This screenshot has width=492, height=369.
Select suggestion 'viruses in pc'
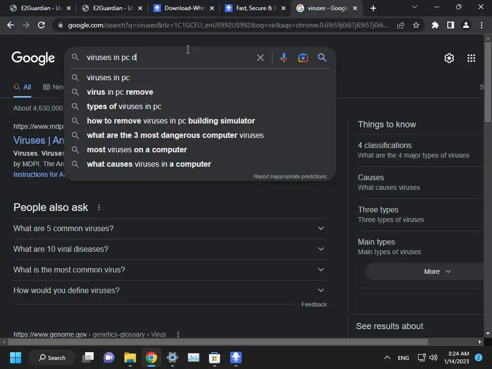coord(200,77)
